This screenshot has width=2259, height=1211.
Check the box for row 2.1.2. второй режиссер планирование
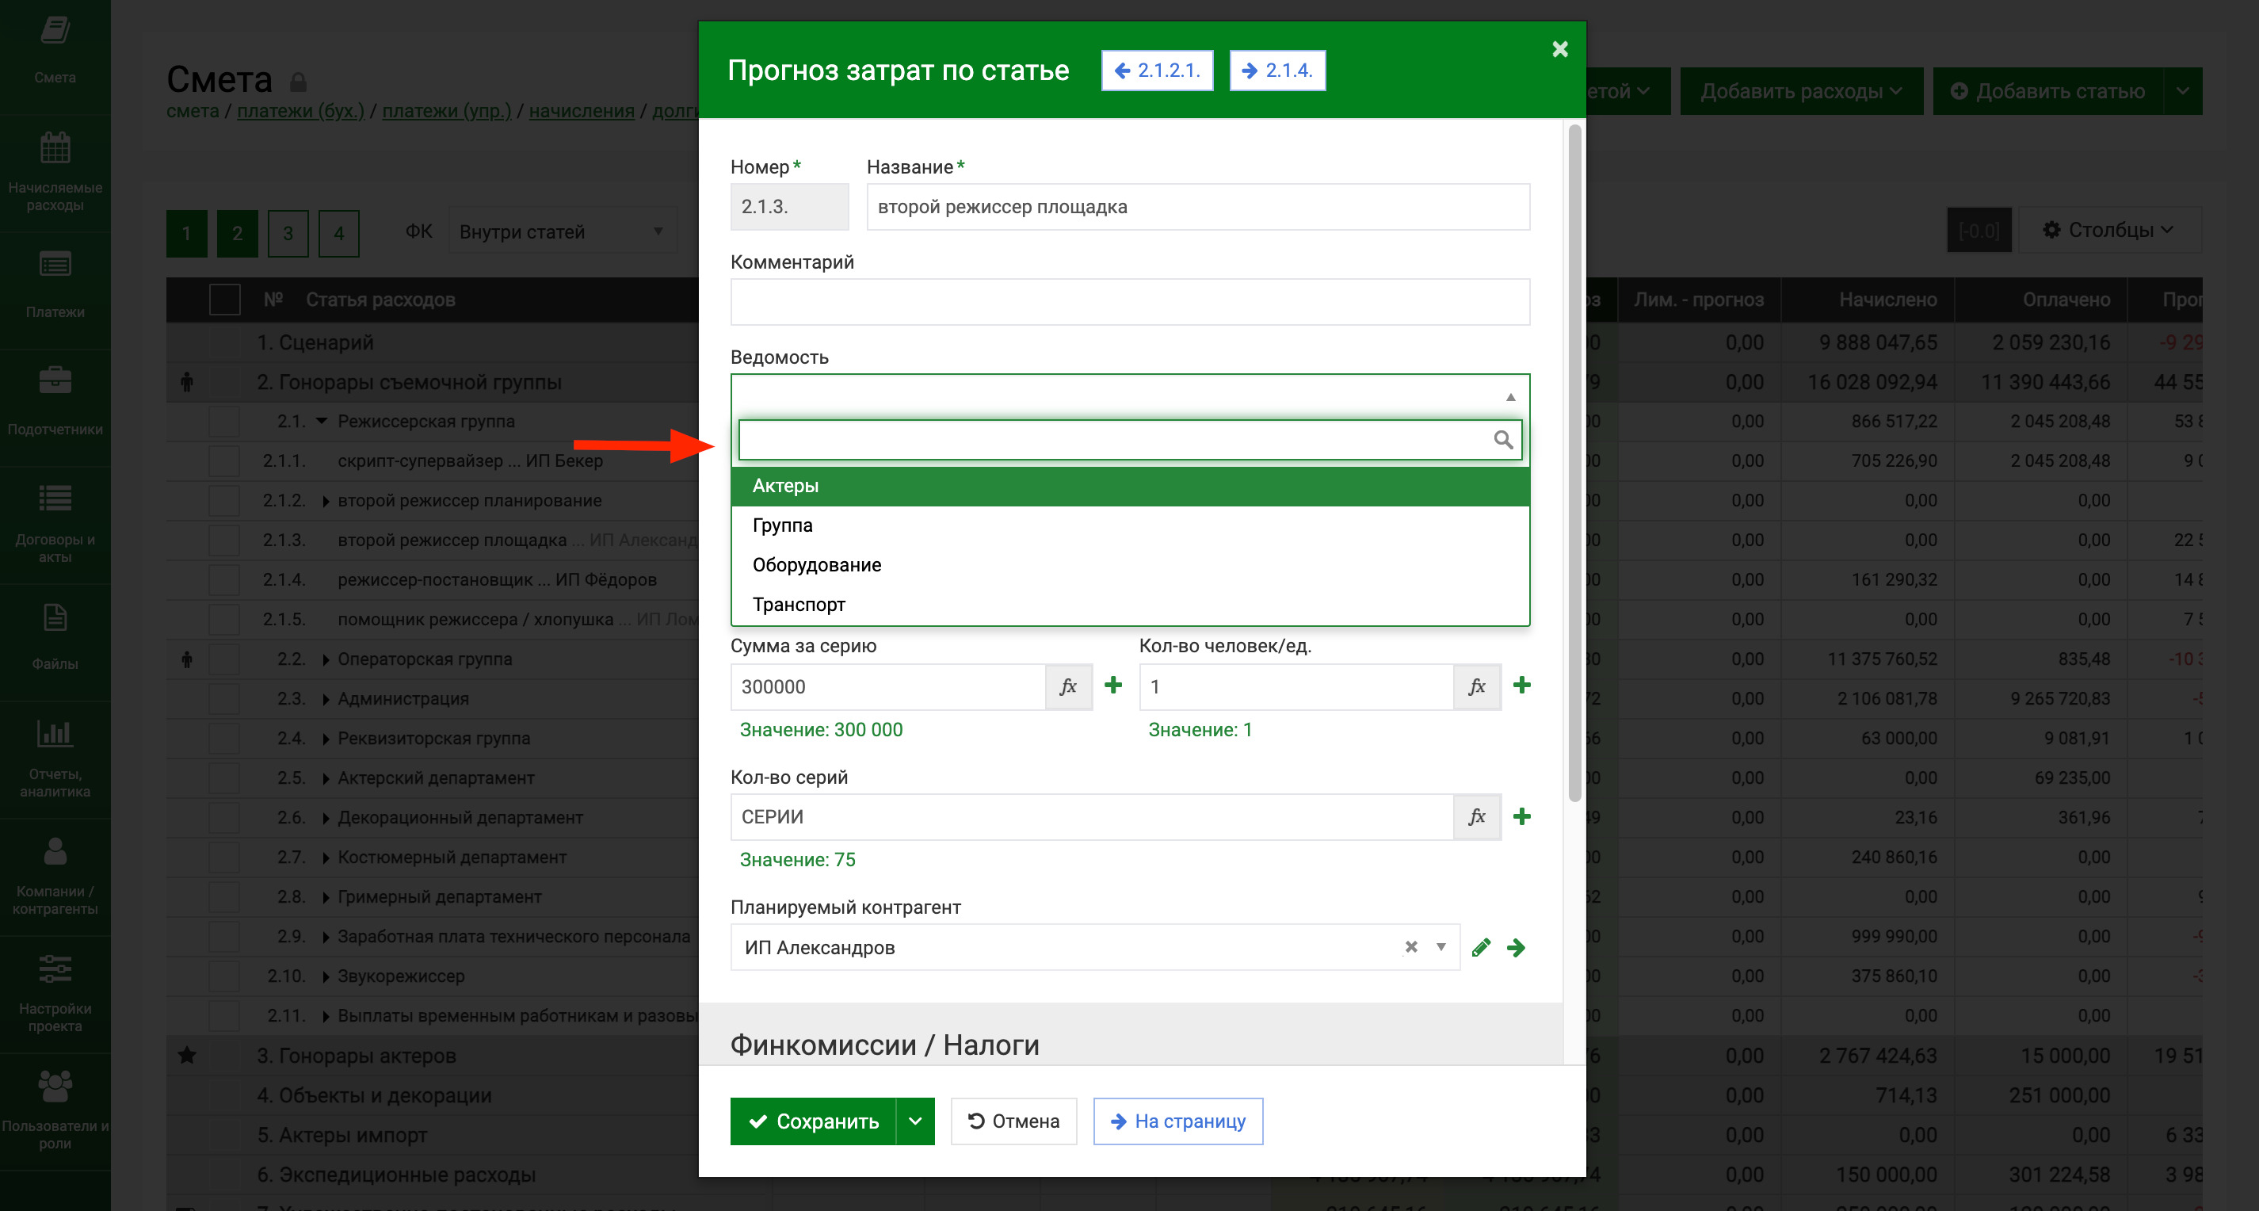[x=224, y=501]
